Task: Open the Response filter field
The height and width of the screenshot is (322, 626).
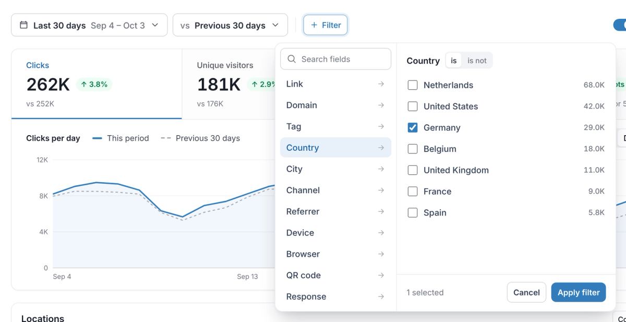Action: pyautogui.click(x=335, y=296)
